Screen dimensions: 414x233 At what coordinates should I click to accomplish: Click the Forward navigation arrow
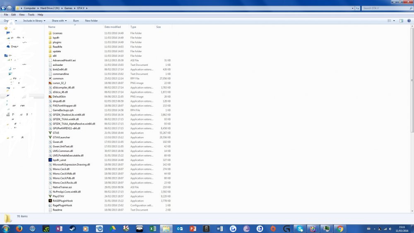pyautogui.click(x=9, y=8)
